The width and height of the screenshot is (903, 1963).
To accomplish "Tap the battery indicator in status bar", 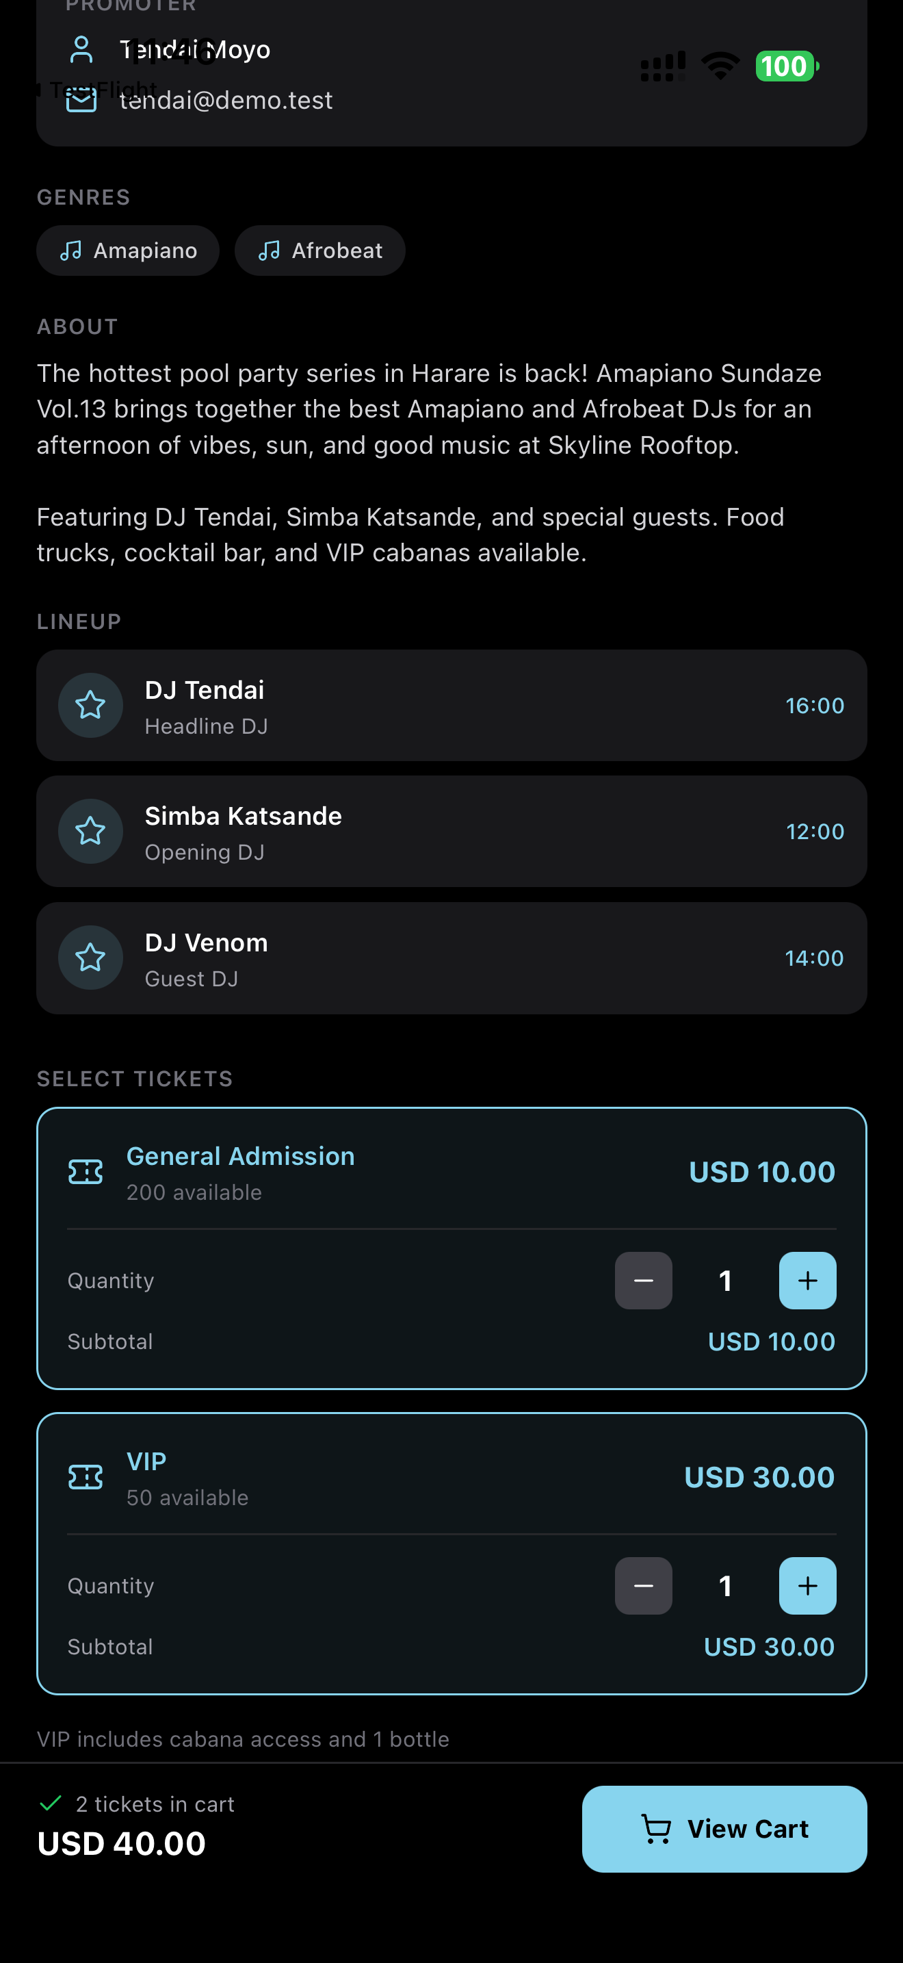I will tap(787, 66).
